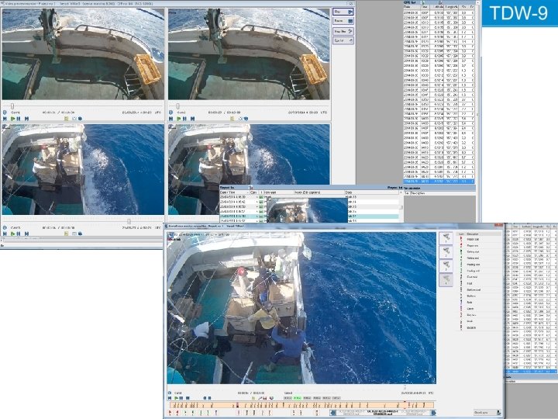Skip to start in top-left camera panel
The image size is (558, 419).
point(5,119)
